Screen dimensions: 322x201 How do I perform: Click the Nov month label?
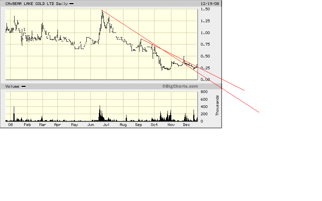coord(171,125)
